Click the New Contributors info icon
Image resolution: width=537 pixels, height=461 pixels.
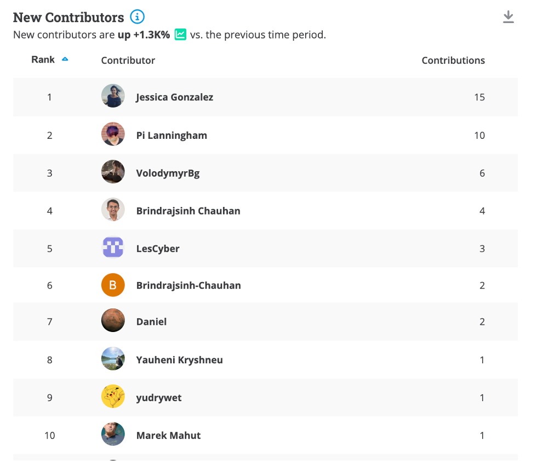(x=138, y=16)
